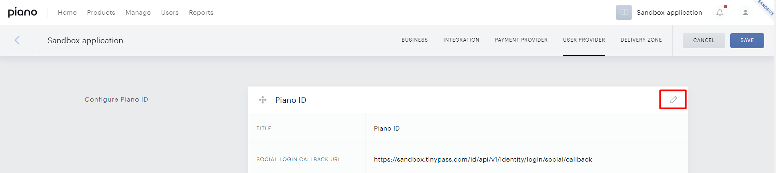Click the Cancel button
Viewport: 776px width, 173px height.
coord(704,40)
